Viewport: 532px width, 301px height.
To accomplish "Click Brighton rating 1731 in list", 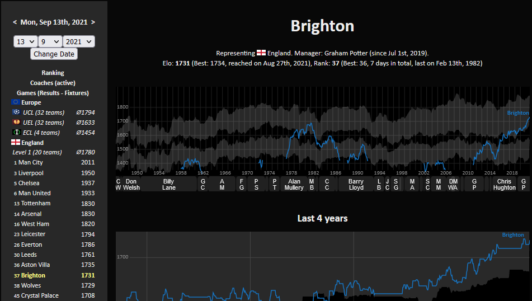I will point(88,275).
